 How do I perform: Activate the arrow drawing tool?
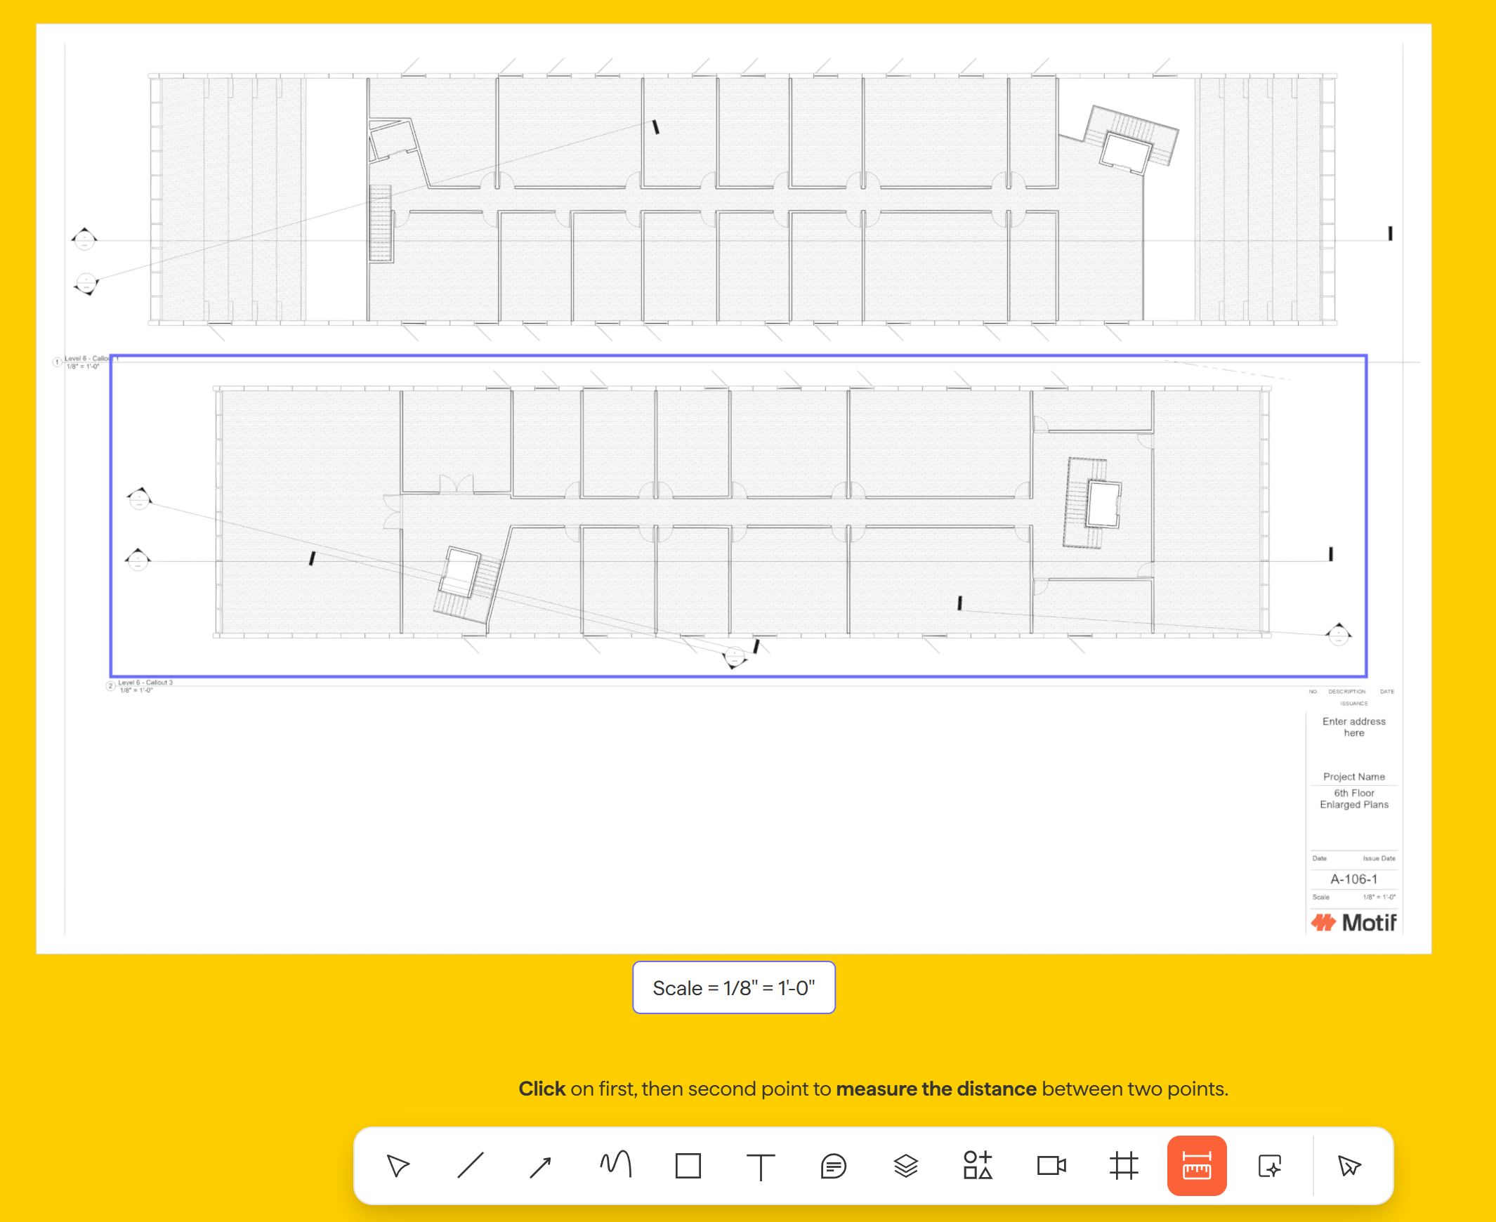pyautogui.click(x=542, y=1167)
